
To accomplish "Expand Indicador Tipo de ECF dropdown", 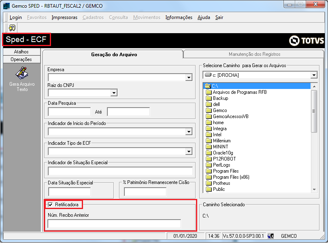I will [x=189, y=152].
